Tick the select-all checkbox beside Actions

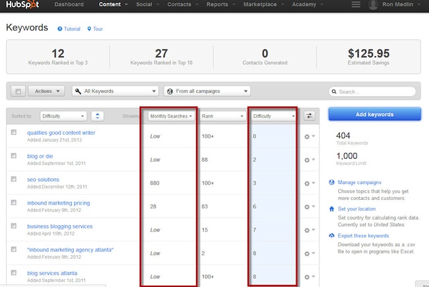click(x=18, y=91)
